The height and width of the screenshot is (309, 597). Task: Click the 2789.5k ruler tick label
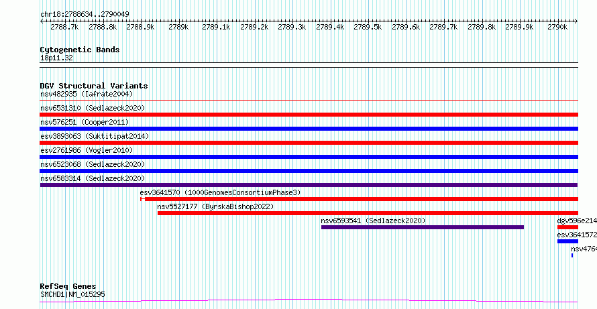point(368,27)
